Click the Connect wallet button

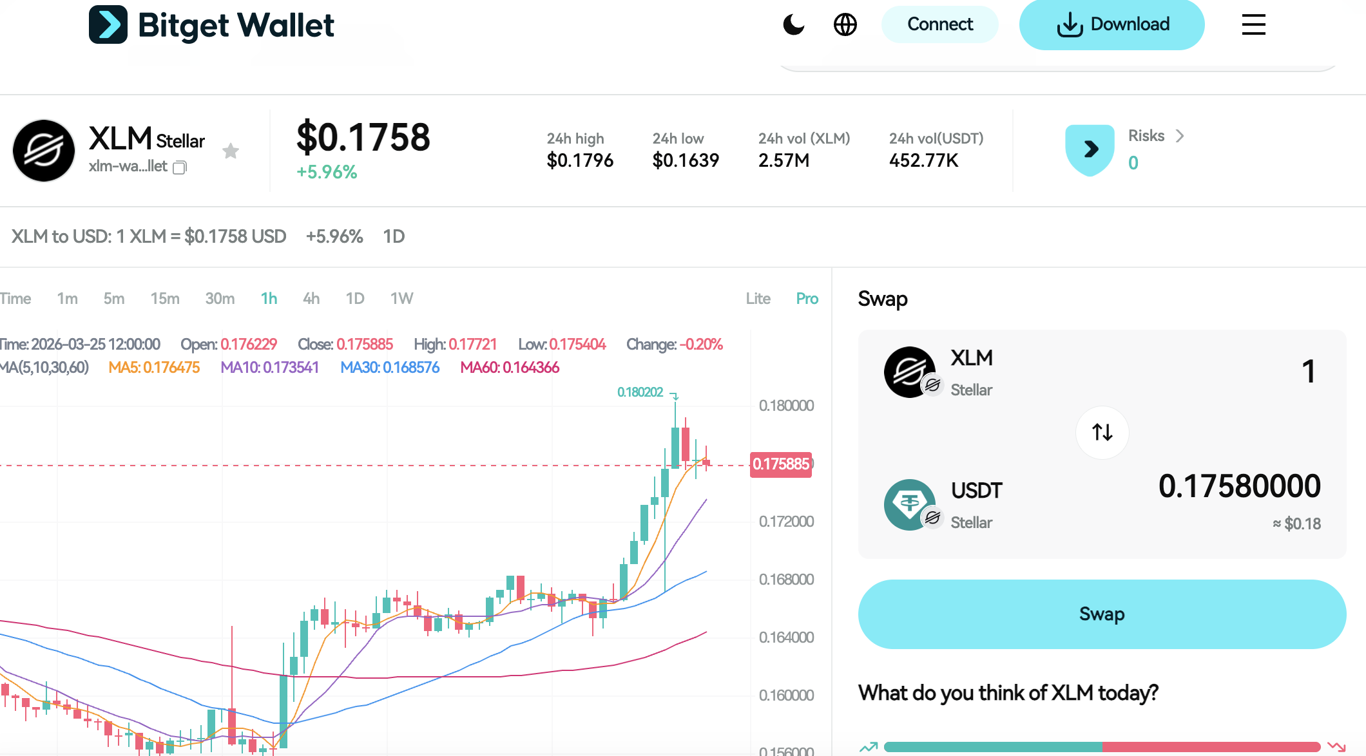tap(939, 24)
